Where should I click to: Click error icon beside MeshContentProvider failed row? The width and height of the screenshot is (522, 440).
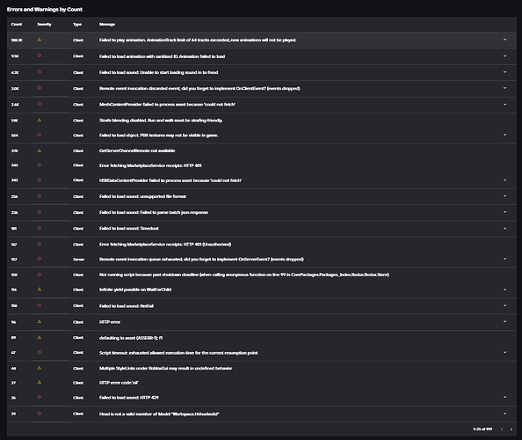tap(40, 104)
